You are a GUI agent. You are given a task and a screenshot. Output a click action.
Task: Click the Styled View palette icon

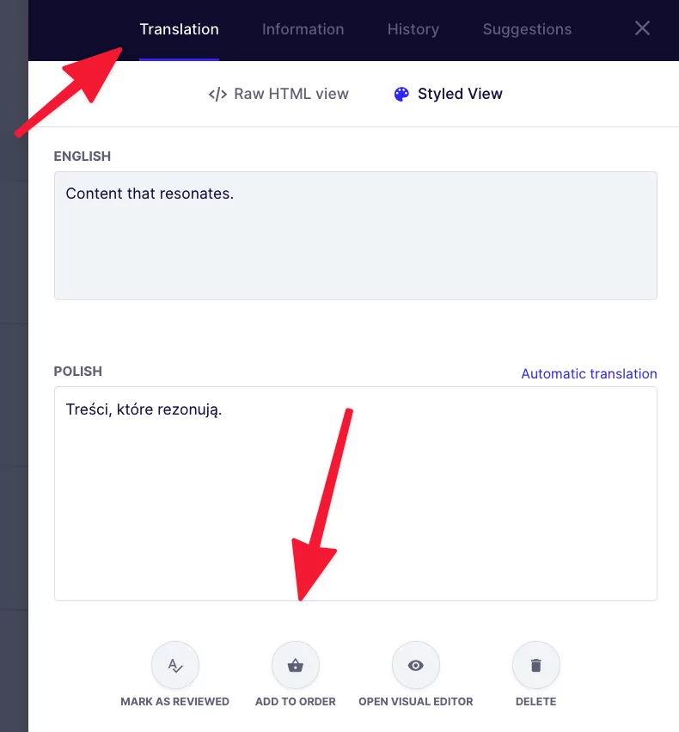coord(401,95)
